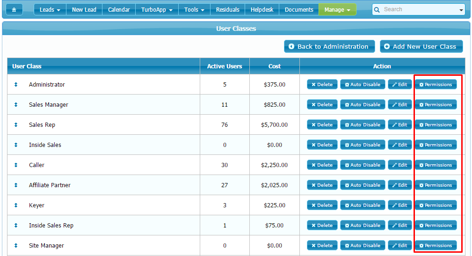This screenshot has height=256, width=472.
Task: Click the Sales Rep row reorder arrows
Action: click(x=16, y=125)
